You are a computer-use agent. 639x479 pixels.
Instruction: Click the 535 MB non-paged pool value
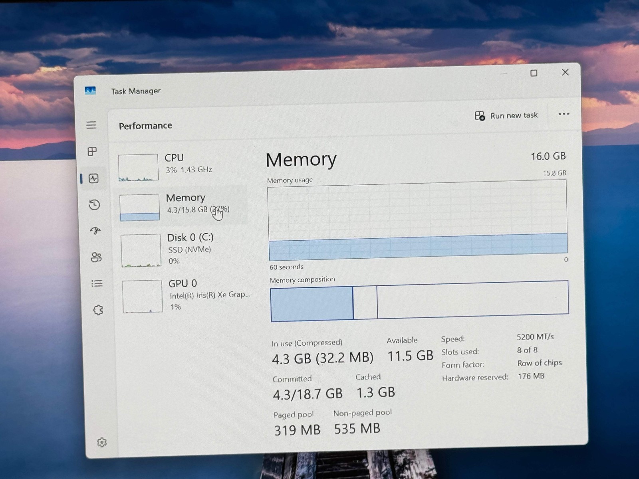tap(357, 429)
